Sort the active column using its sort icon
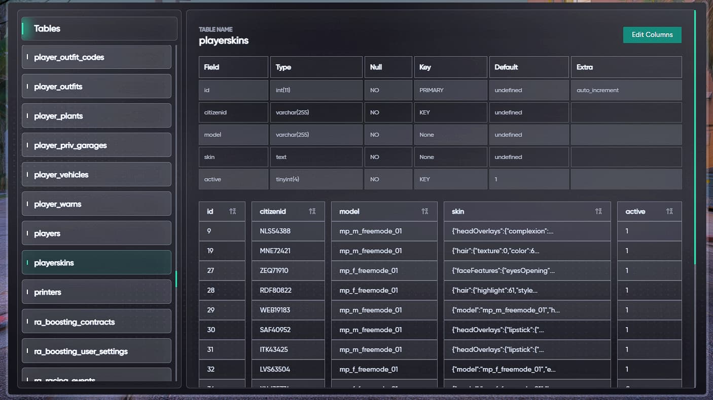This screenshot has height=400, width=713. coord(669,211)
